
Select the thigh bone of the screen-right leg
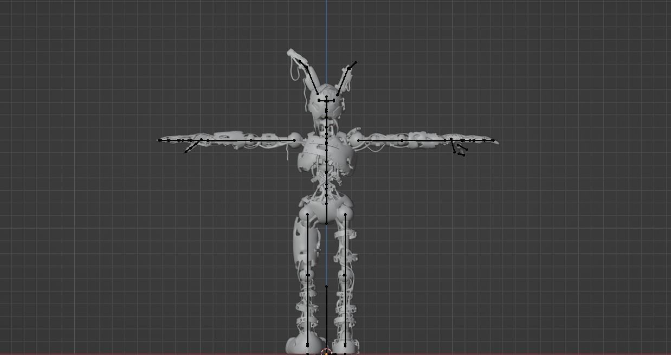345,244
